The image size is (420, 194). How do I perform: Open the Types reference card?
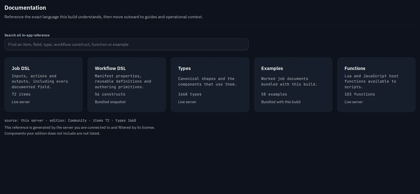210,85
